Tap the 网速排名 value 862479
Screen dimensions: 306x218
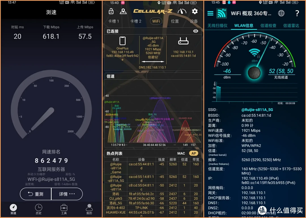51,161
